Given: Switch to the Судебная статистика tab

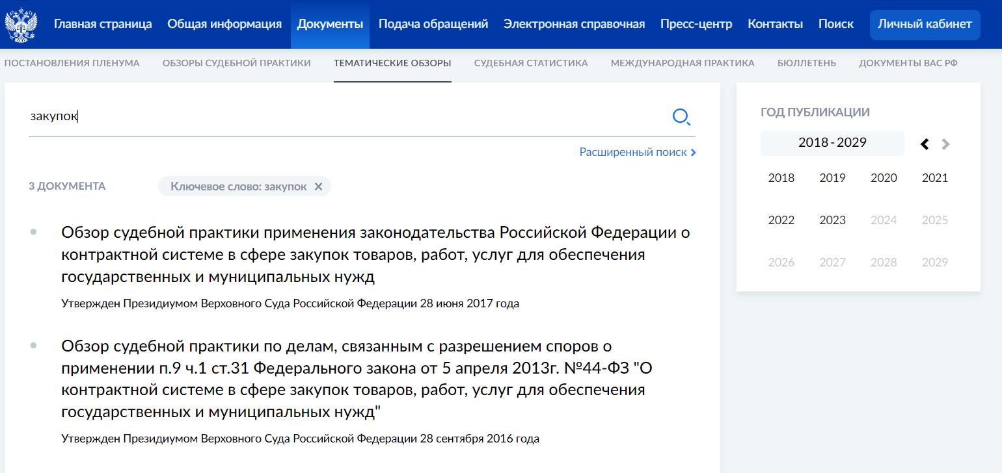Looking at the screenshot, I should (531, 63).
